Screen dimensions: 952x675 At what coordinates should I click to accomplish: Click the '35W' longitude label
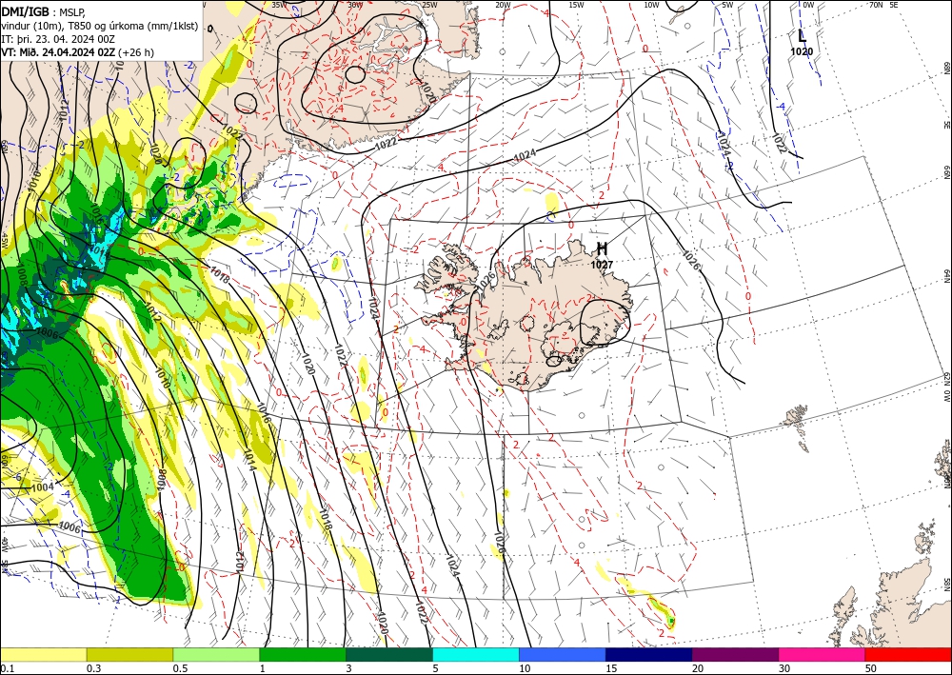(x=279, y=5)
